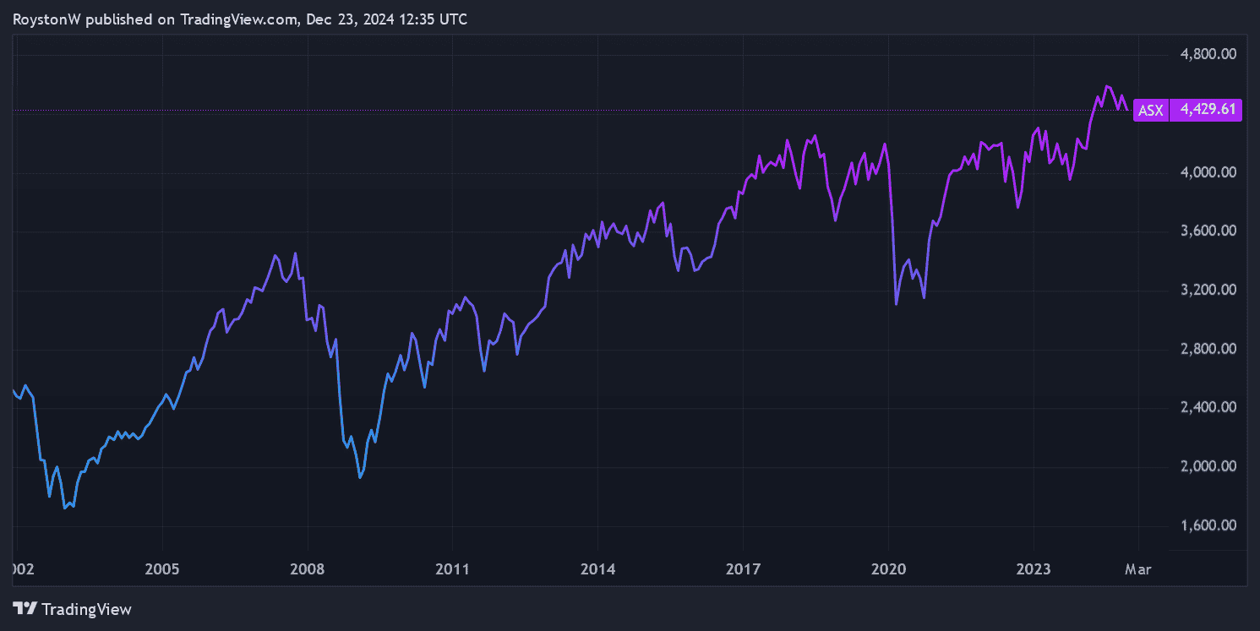Select the 4,800.00 price axis label
The image size is (1260, 631).
(x=1208, y=54)
